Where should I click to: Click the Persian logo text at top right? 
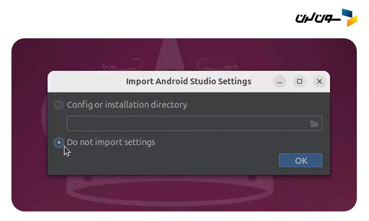pos(317,18)
